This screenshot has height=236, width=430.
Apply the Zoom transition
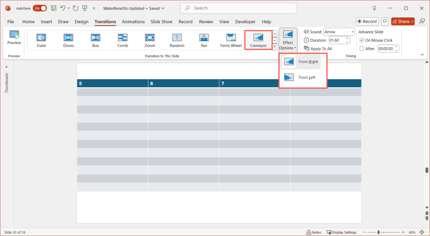[x=150, y=40]
